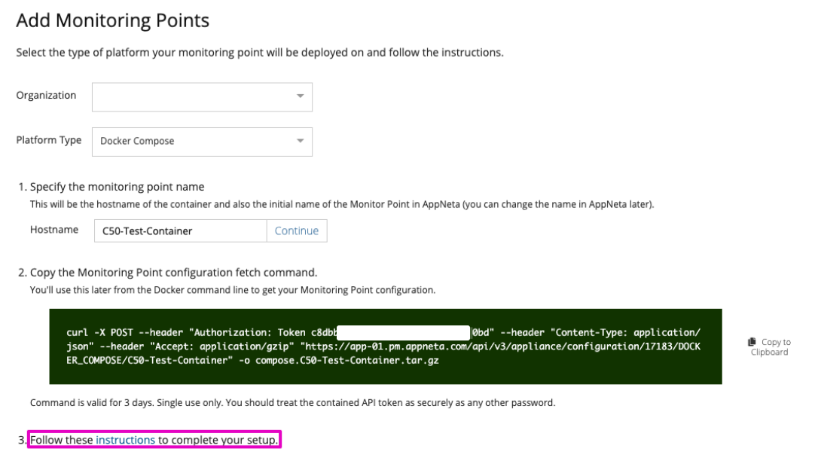Click the 'Copy to Clipboard' text label
Image resolution: width=818 pixels, height=461 pixels.
[x=774, y=347]
